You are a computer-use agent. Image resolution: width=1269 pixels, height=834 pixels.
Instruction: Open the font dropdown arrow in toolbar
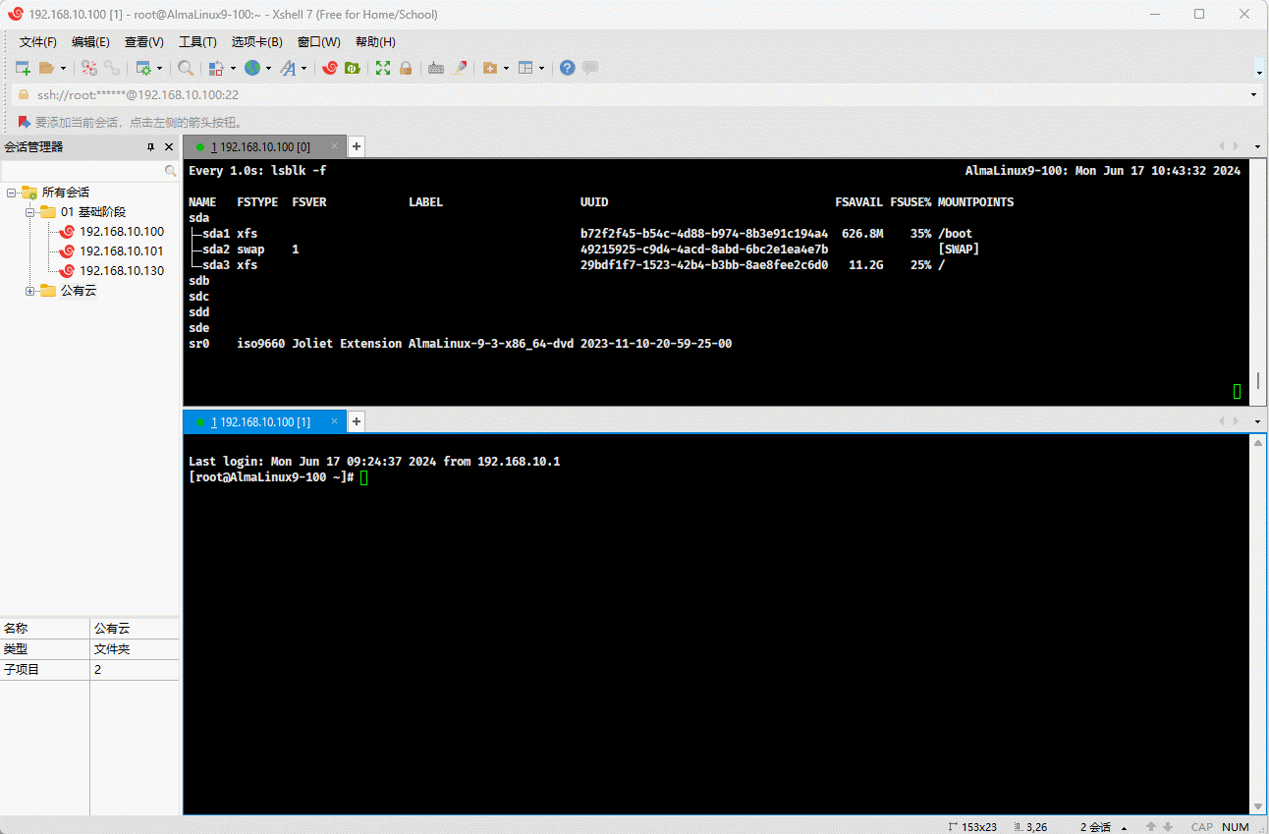click(303, 69)
